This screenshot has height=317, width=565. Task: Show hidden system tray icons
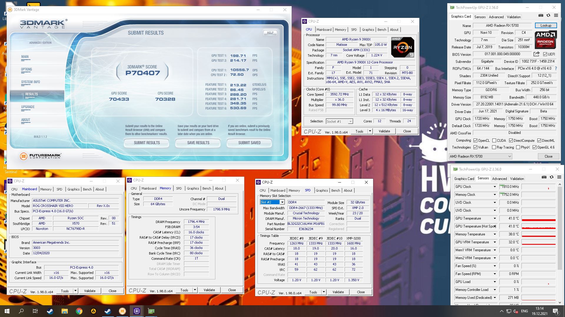click(501, 311)
